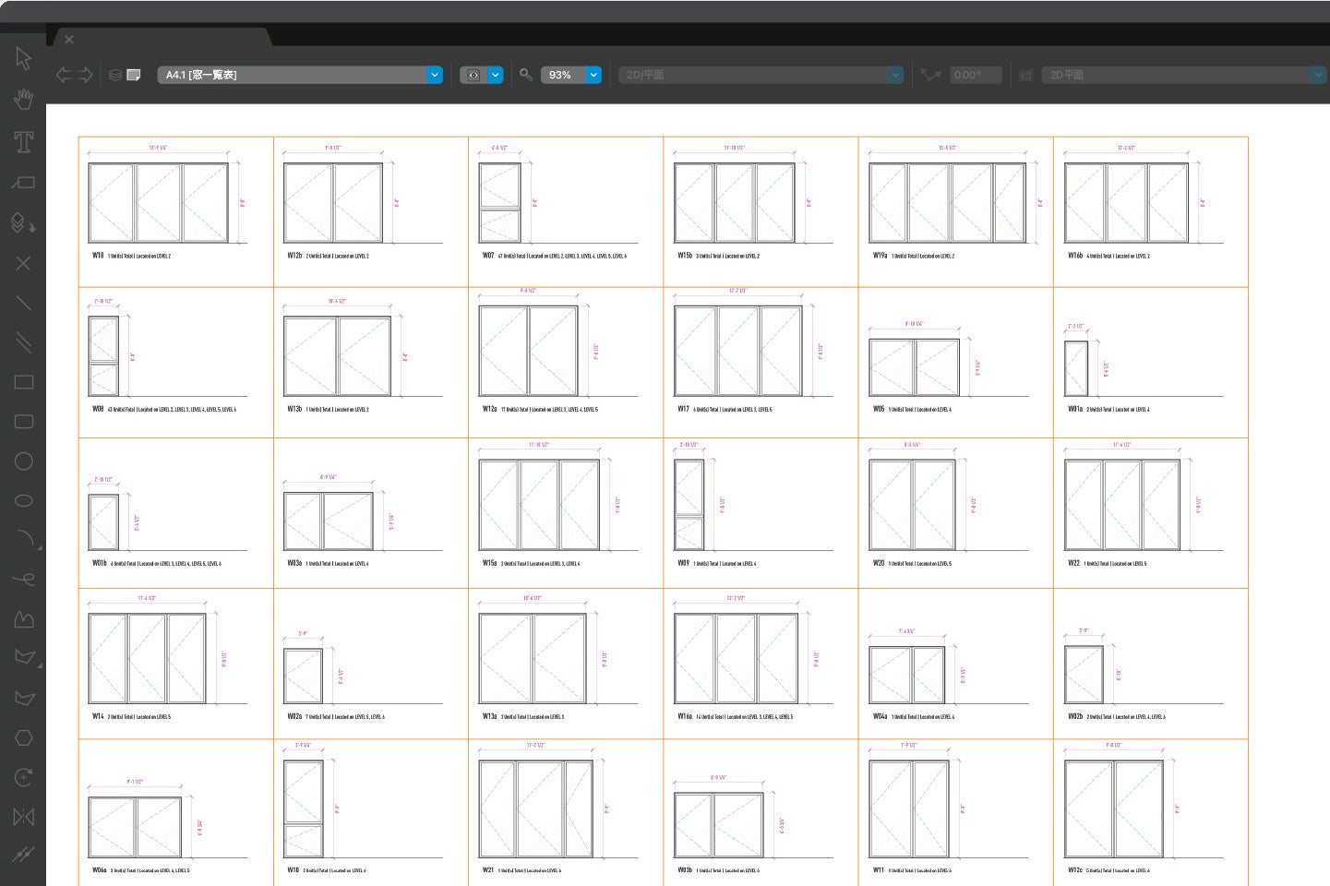Click the W16b window label text
Viewport: 1330px width, 886px height.
pos(1075,256)
